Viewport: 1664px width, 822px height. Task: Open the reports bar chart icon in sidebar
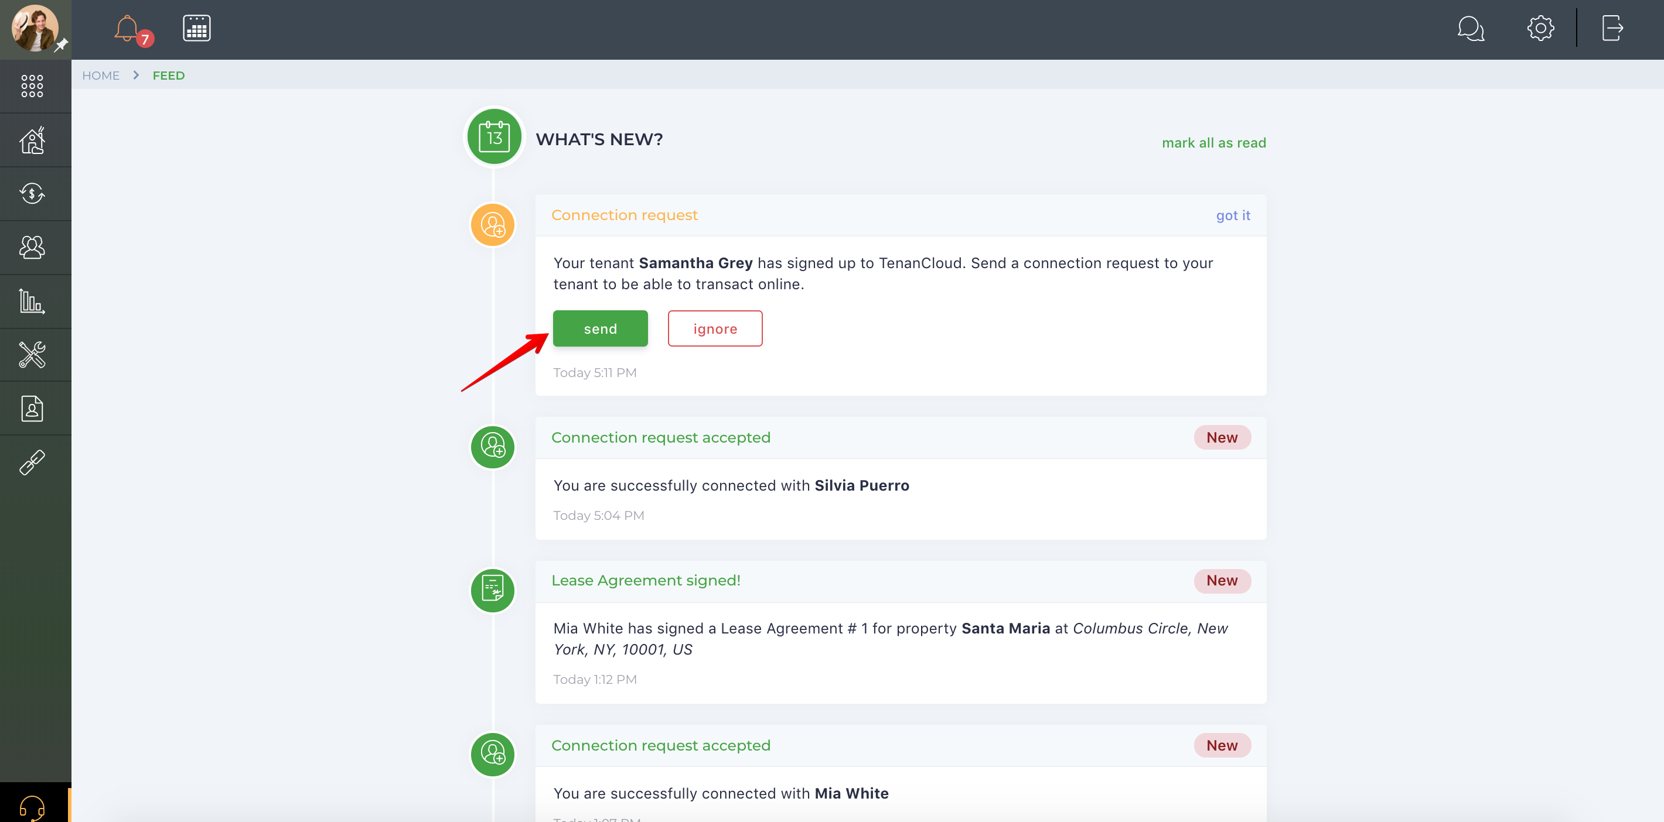pyautogui.click(x=32, y=302)
